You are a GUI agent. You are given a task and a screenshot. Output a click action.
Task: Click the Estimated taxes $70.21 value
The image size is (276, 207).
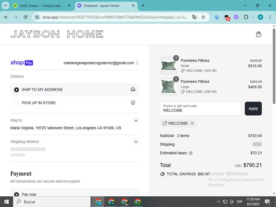pos(256,153)
